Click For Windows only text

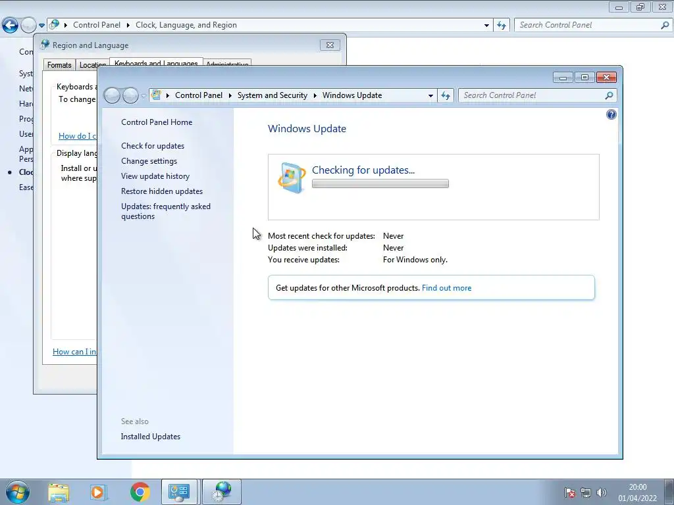(415, 259)
